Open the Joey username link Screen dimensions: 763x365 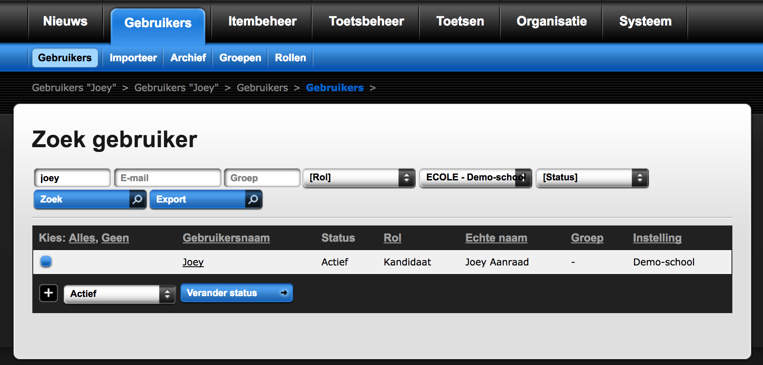pos(193,262)
